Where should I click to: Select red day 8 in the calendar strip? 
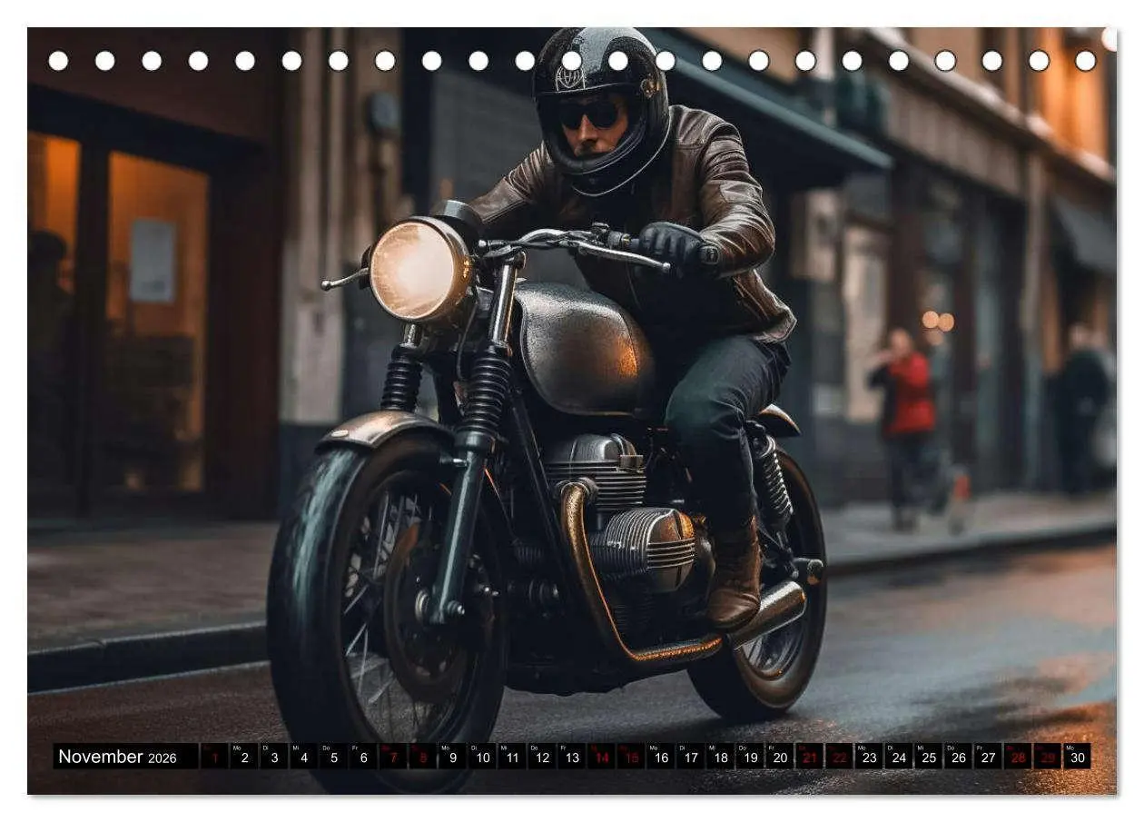[422, 757]
